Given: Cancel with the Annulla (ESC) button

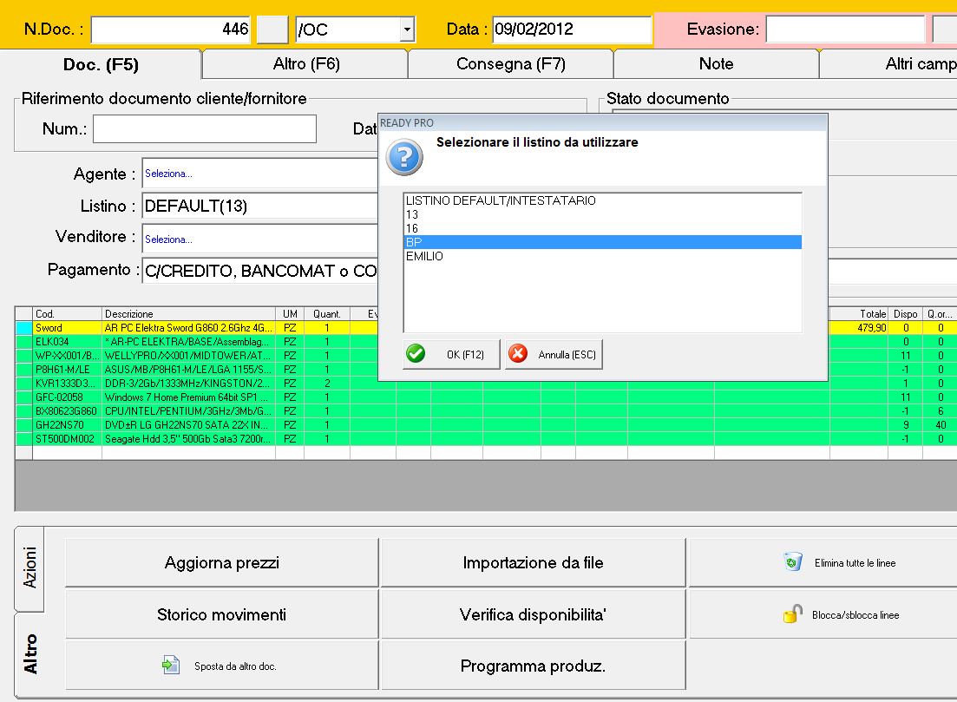Looking at the screenshot, I should tap(554, 354).
